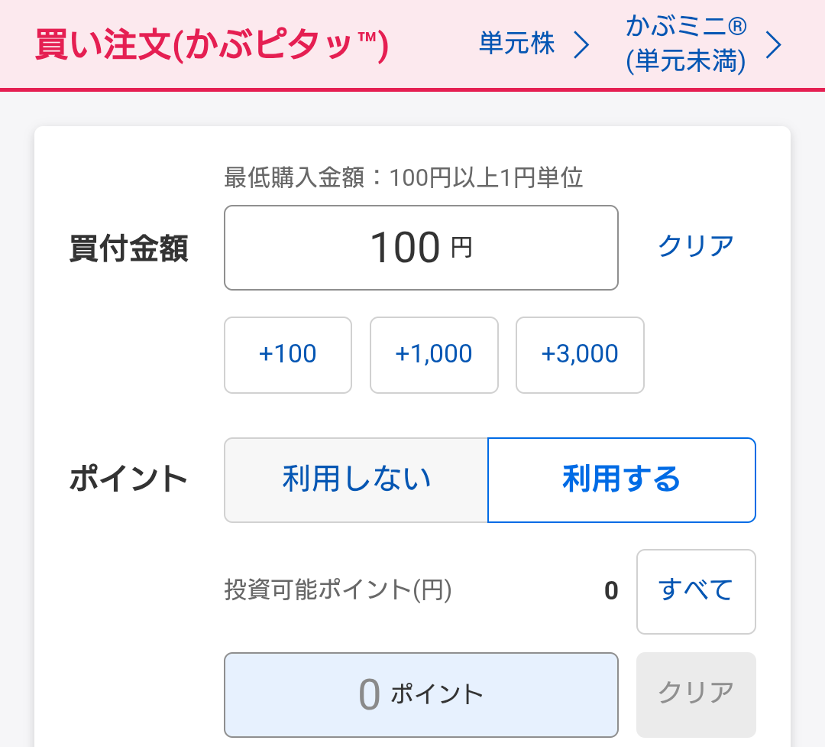Select 利用しない for points
The image size is (825, 747).
pos(356,480)
